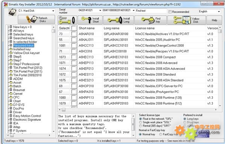225x144 pixels.
Task: Check the box for A9XCC113 row
Action: tap(74, 45)
